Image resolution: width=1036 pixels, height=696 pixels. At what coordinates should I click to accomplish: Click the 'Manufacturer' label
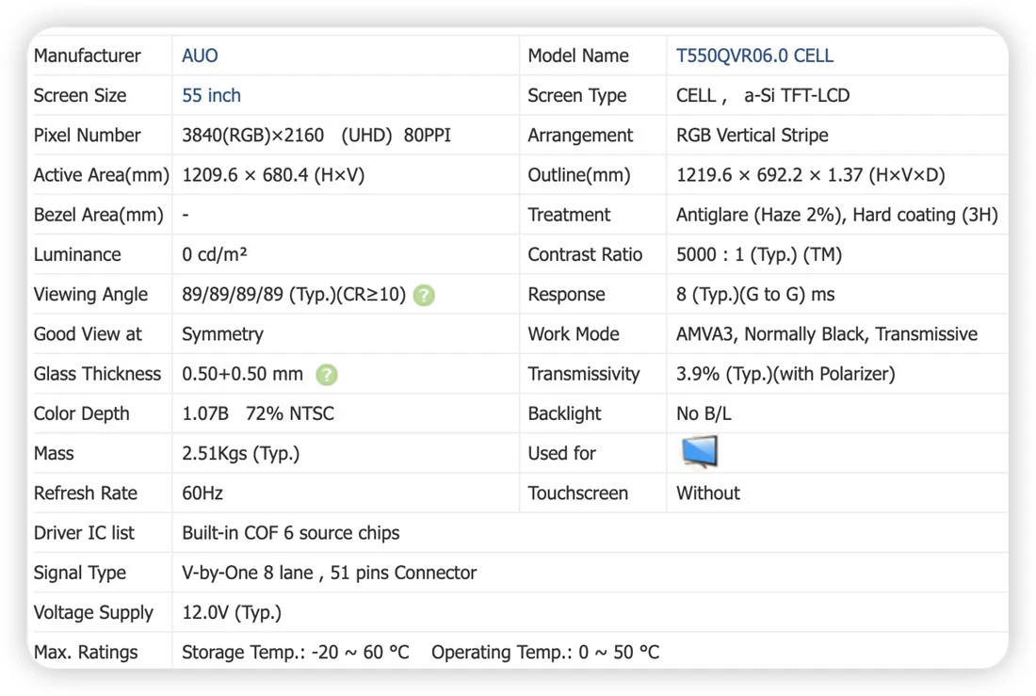pos(88,56)
